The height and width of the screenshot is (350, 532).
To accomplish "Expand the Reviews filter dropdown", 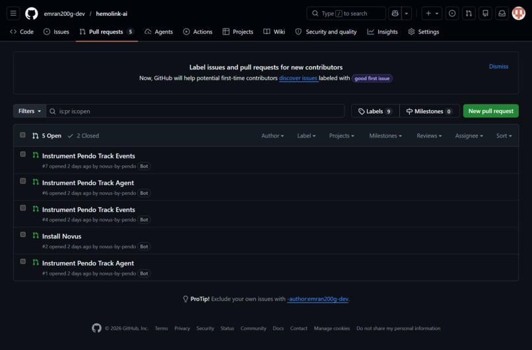I will pos(429,136).
